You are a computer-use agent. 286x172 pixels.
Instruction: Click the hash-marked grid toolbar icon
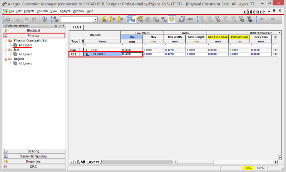164,19
